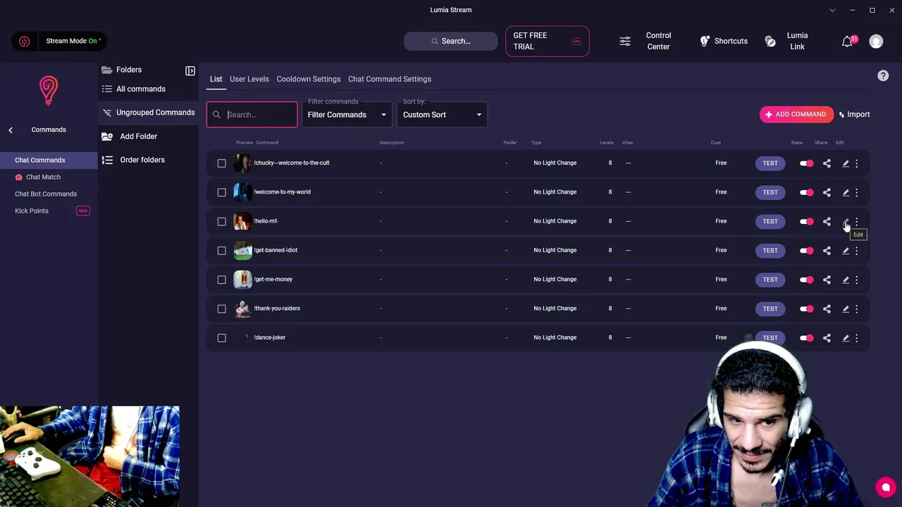902x507 pixels.
Task: Check the box for !get-banned-idiot
Action: (222, 251)
